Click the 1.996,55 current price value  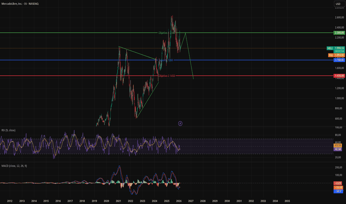(339, 48)
